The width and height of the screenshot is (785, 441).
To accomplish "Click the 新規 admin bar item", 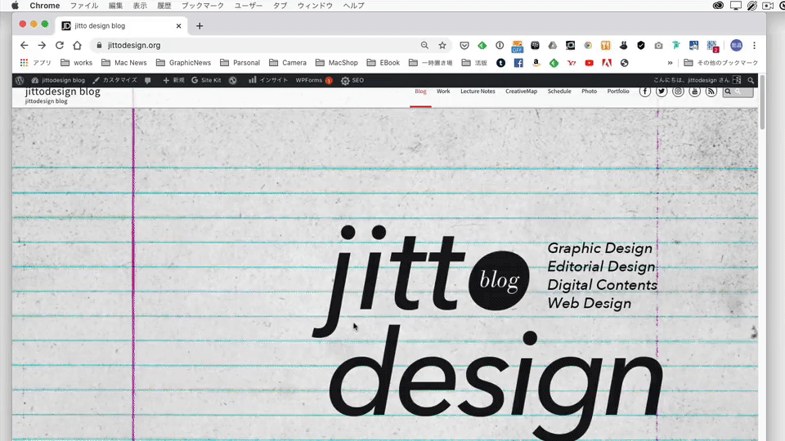I will 173,80.
